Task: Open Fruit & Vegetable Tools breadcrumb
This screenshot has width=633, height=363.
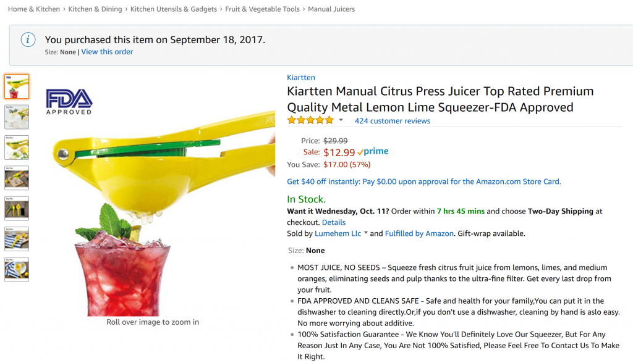Action: coord(262,9)
